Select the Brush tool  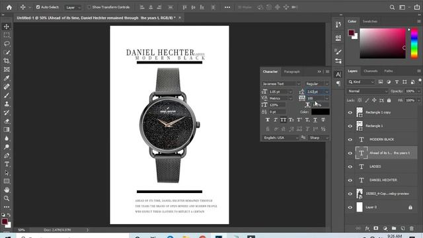(7, 95)
